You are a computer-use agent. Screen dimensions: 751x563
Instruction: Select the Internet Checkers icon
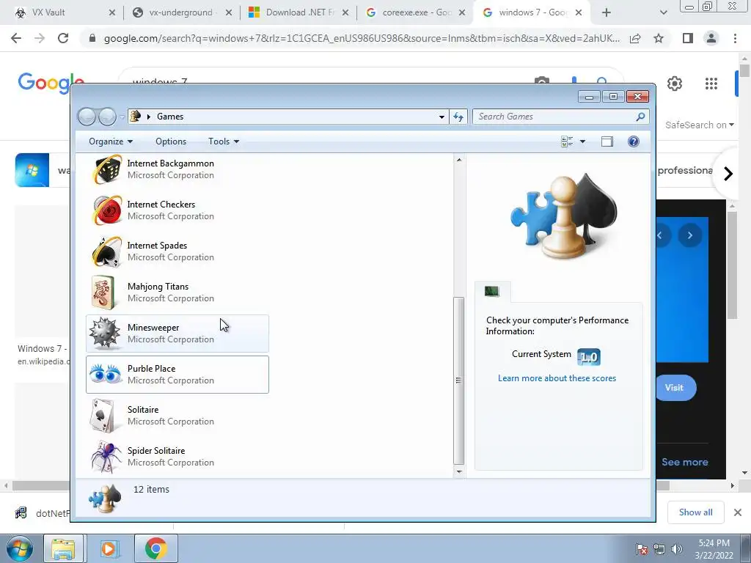coord(107,210)
